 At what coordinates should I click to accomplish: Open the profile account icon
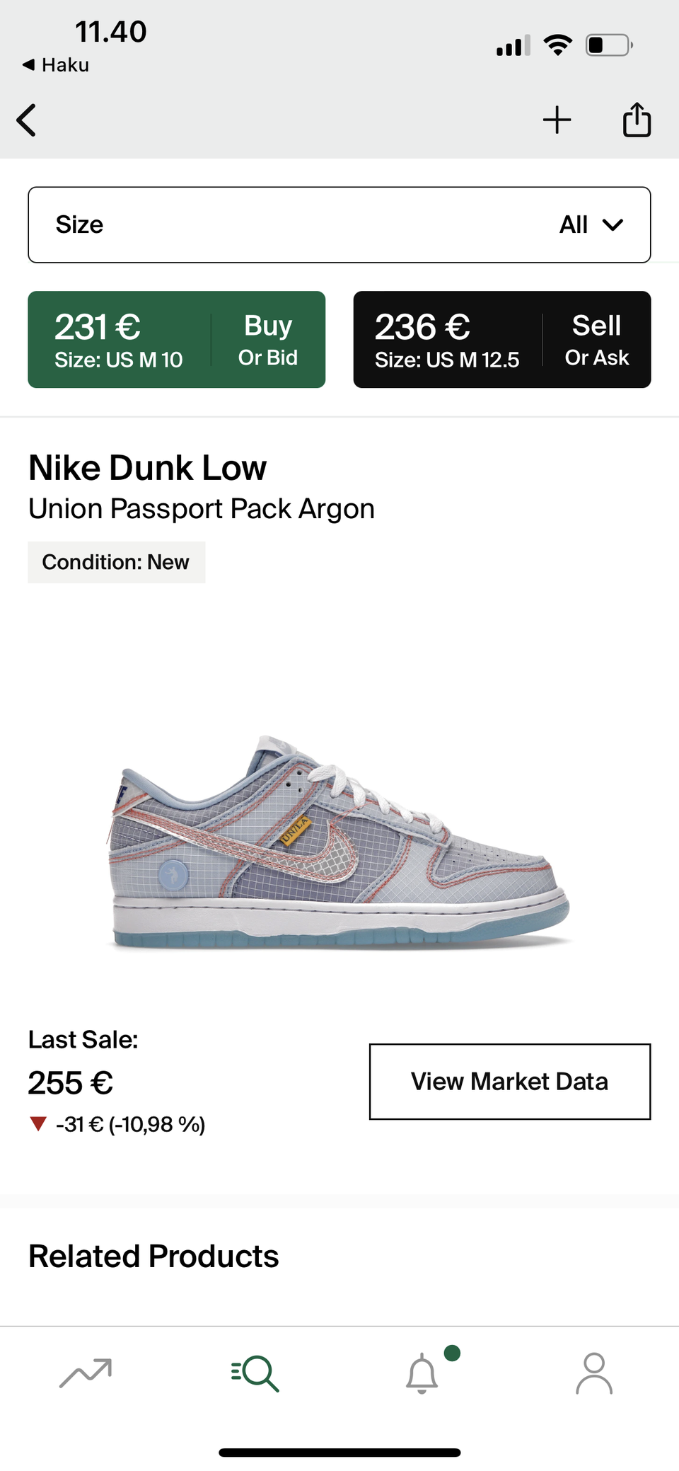[594, 1373]
